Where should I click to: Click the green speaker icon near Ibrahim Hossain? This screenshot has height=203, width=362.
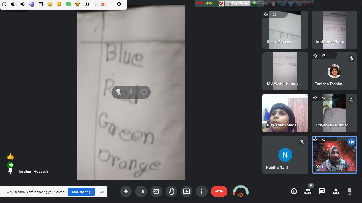pyautogui.click(x=10, y=165)
